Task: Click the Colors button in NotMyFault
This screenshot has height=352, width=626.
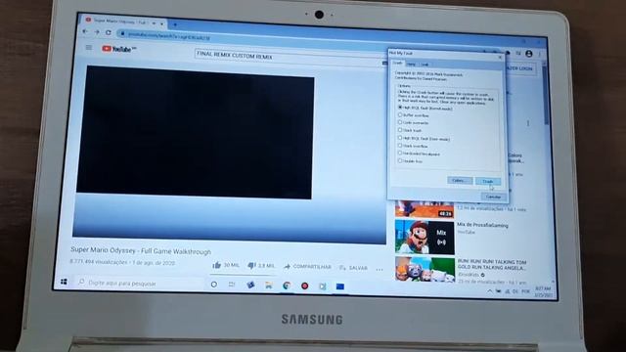Action: click(x=460, y=180)
